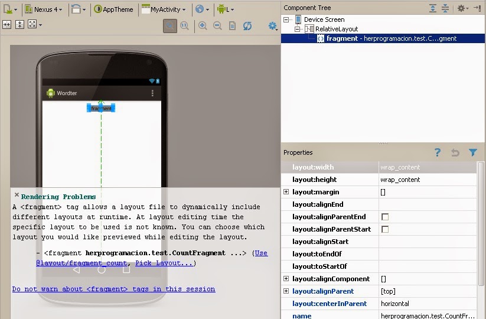Click the Properties help question mark icon
The image size is (486, 319).
pos(438,152)
